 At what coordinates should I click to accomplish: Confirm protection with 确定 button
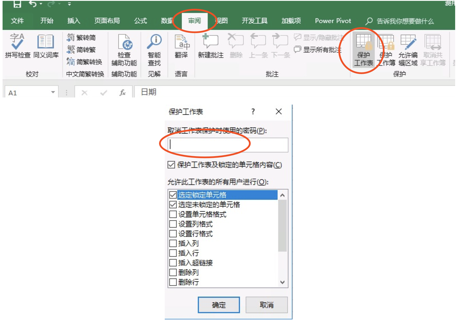pyautogui.click(x=219, y=305)
